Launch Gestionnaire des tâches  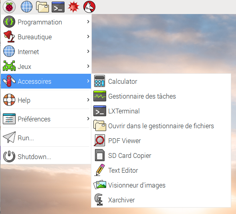[161, 96]
